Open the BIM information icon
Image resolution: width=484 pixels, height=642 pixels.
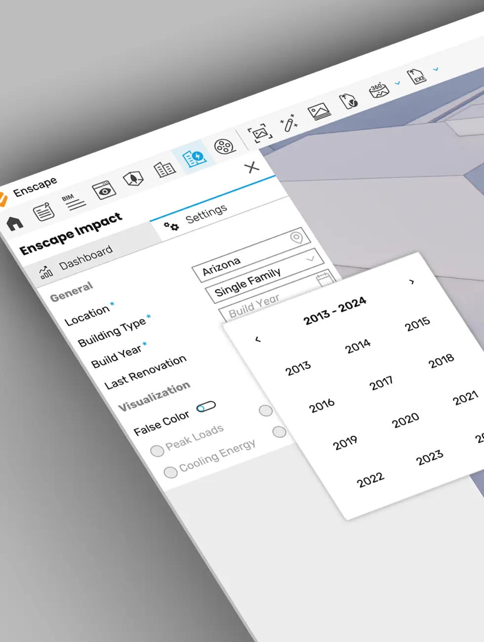coord(73,201)
